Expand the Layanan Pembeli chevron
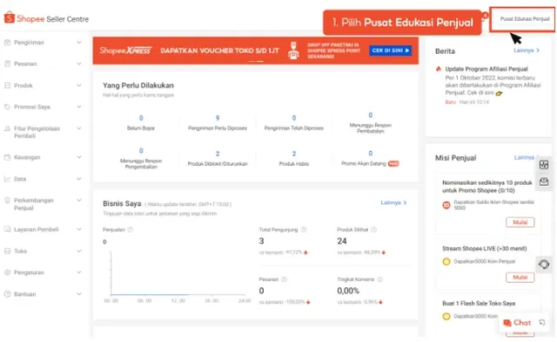 coord(79,229)
